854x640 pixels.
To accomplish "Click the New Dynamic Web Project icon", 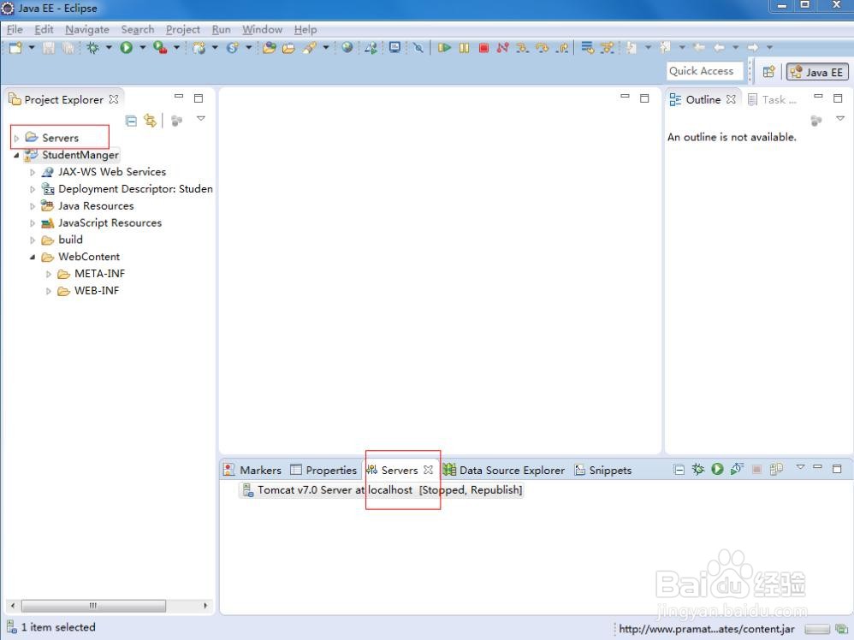I will [199, 48].
